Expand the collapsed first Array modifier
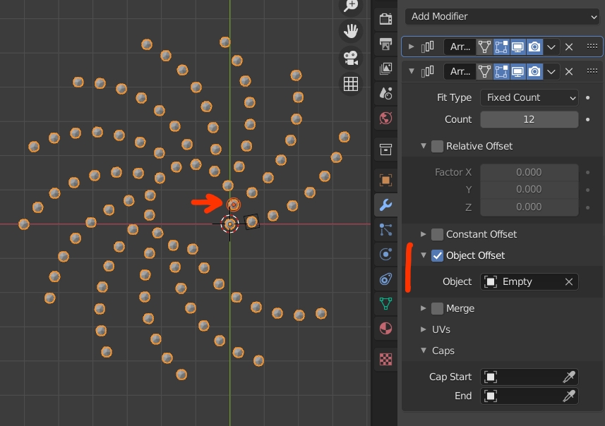 click(x=410, y=47)
